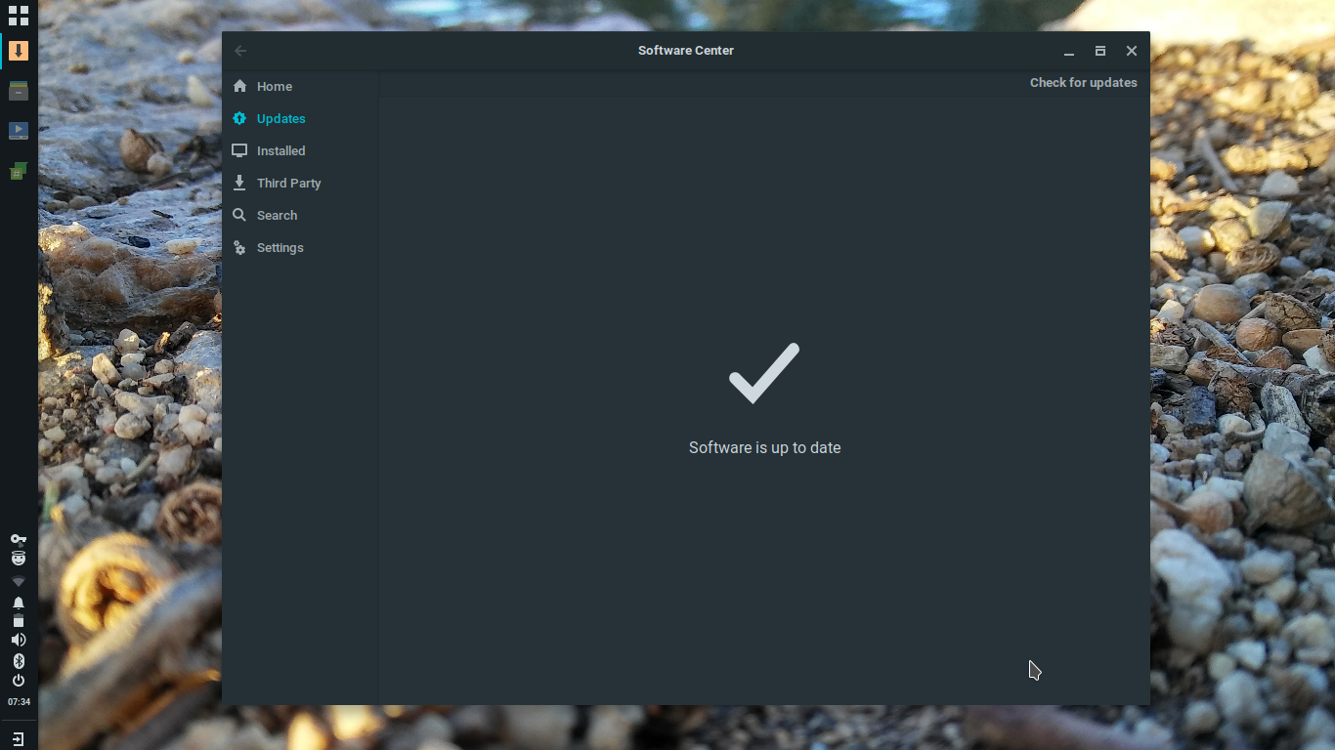Open the notification bell indicator
Image resolution: width=1335 pixels, height=750 pixels.
click(x=18, y=604)
